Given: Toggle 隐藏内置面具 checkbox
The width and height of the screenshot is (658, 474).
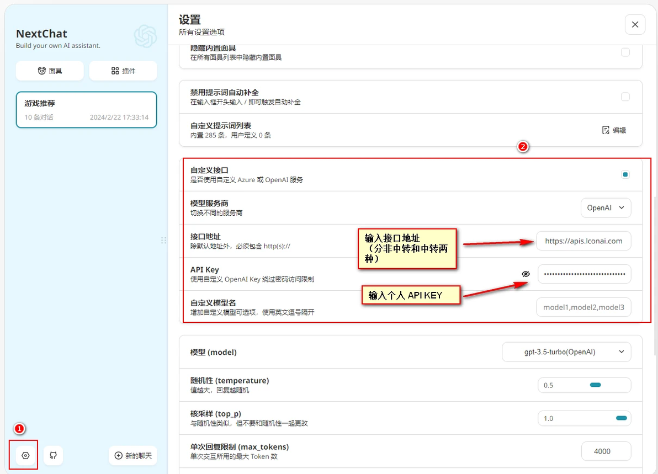Looking at the screenshot, I should pos(625,52).
